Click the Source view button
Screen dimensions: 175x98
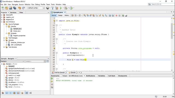pyautogui.click(x=54, y=15)
